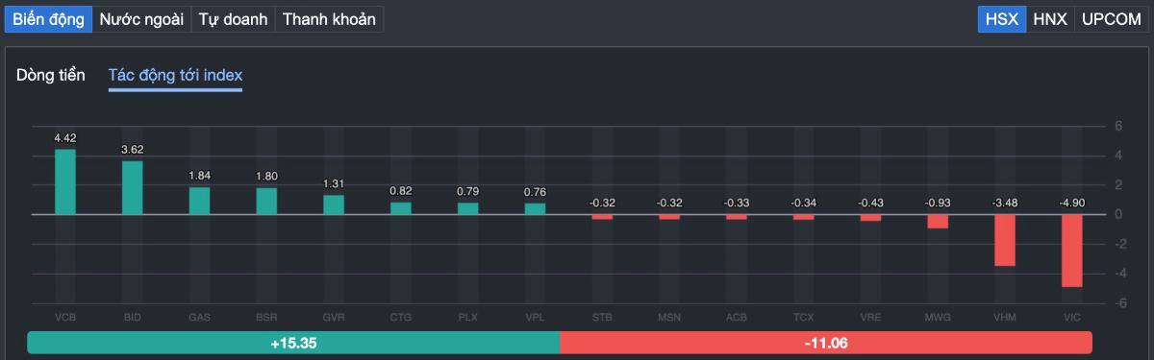1154x360 pixels.
Task: Click the -0.34 value label
Action: click(804, 203)
